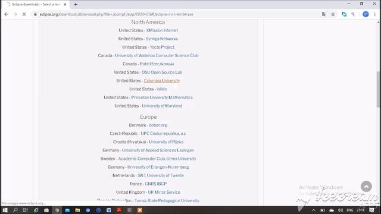This screenshot has width=381, height=214.
Task: Pick the University of Maryland mirror
Action: click(x=162, y=106)
